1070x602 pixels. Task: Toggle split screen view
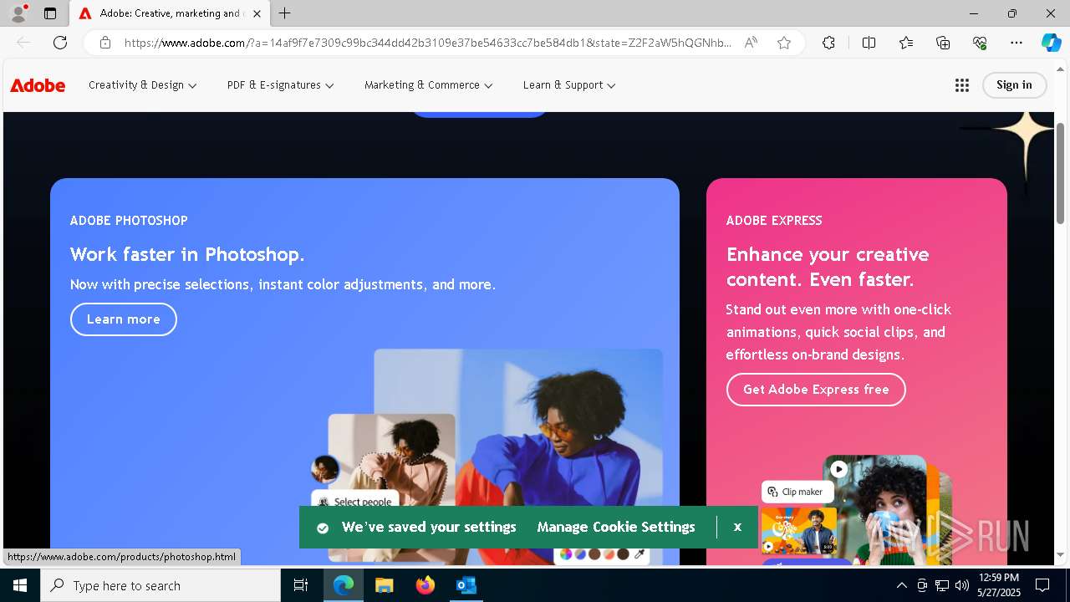[x=869, y=43]
